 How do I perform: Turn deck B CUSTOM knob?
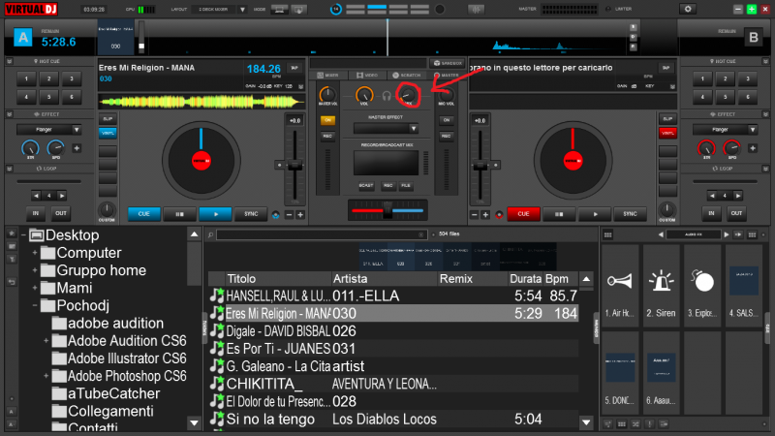(667, 209)
